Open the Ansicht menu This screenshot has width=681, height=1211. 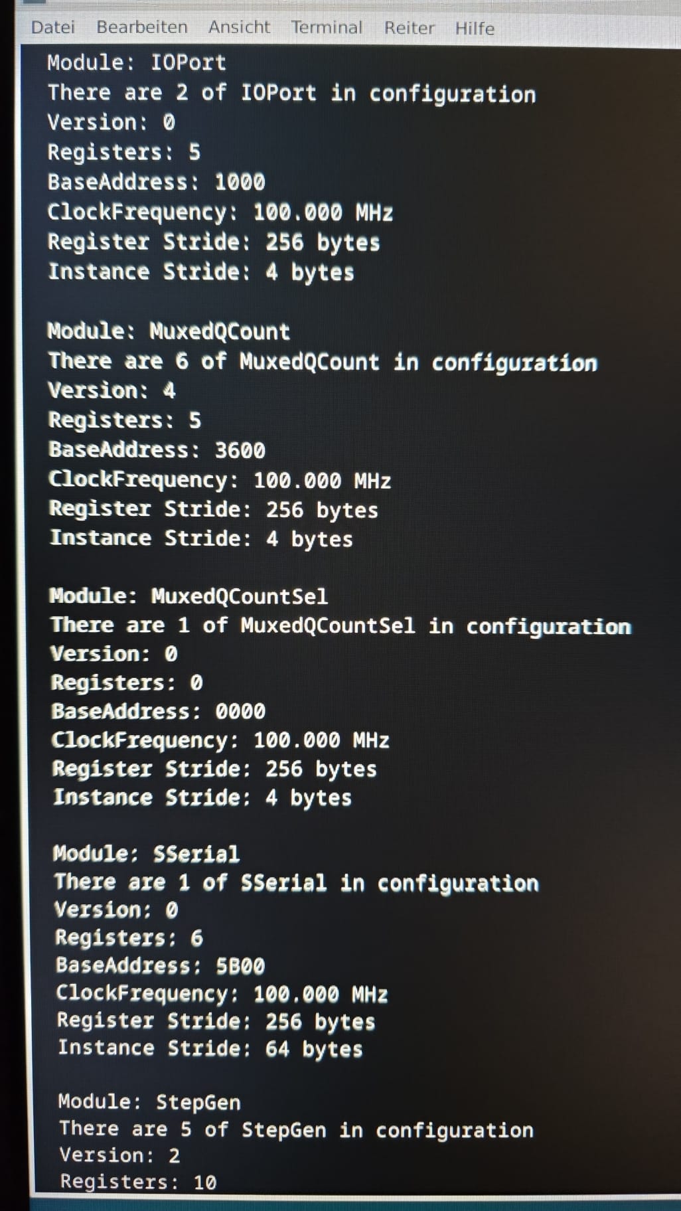pos(239,27)
